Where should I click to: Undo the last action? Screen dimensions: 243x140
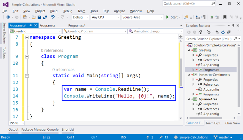pos(53,17)
